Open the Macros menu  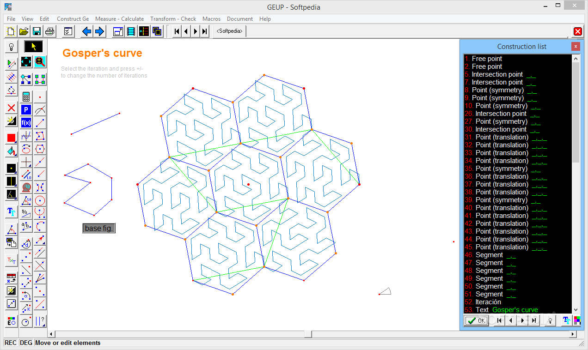212,19
